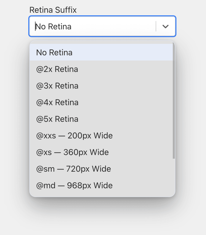Viewport: 206px width, 235px height.
Task: Open the suffix options with the arrow button
Action: coord(165,26)
